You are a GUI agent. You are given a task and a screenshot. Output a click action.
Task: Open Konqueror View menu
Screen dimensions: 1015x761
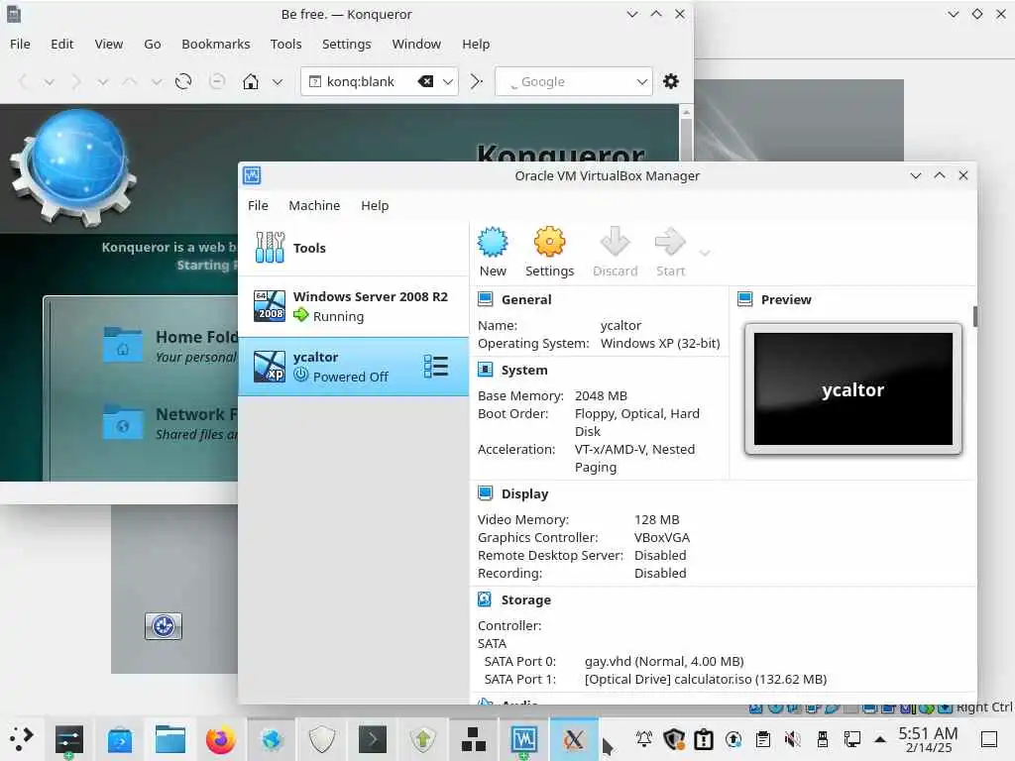click(x=109, y=44)
